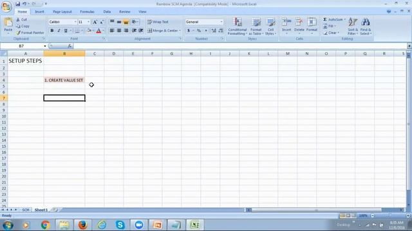Set Middle Align vertical alignment
Screen dimensions: 412x231
pos(119,22)
